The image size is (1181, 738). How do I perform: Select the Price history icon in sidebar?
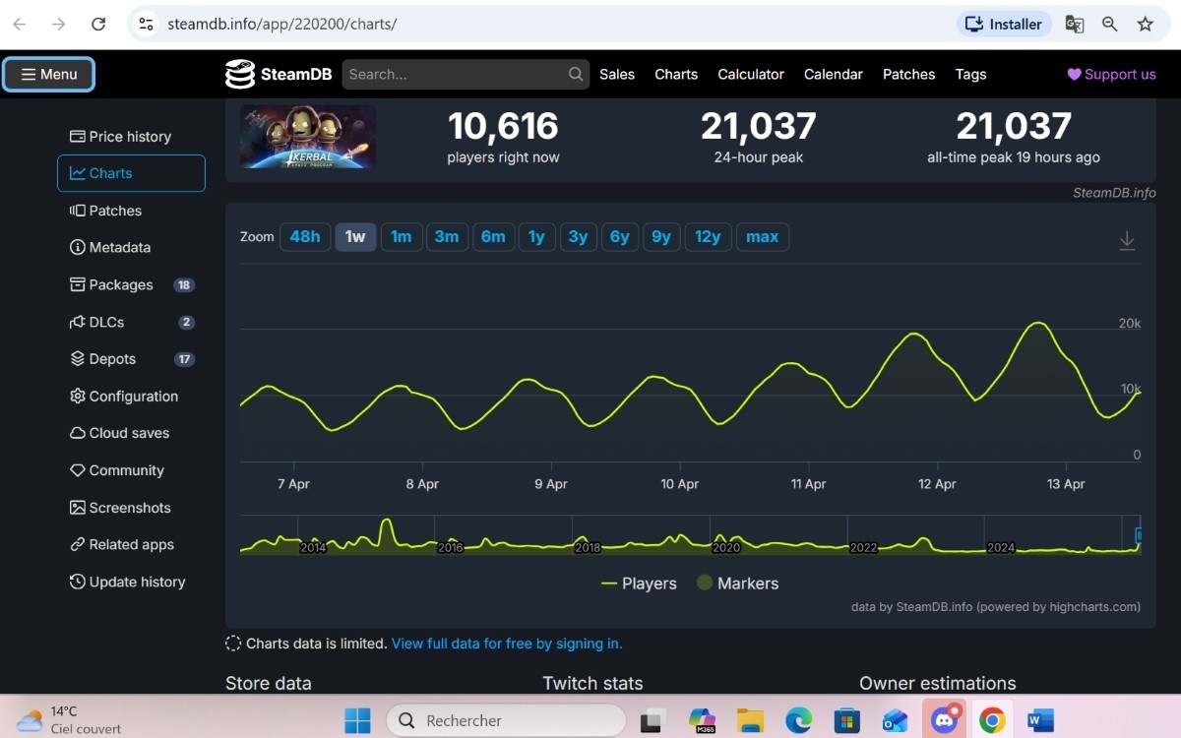tap(78, 135)
